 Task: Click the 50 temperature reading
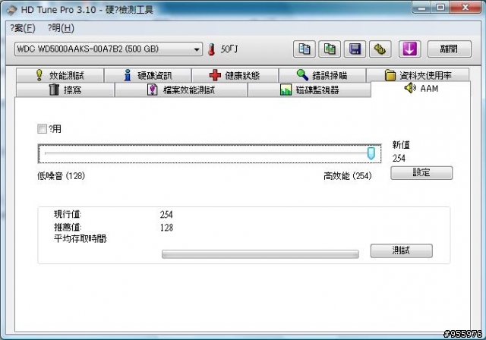click(229, 49)
